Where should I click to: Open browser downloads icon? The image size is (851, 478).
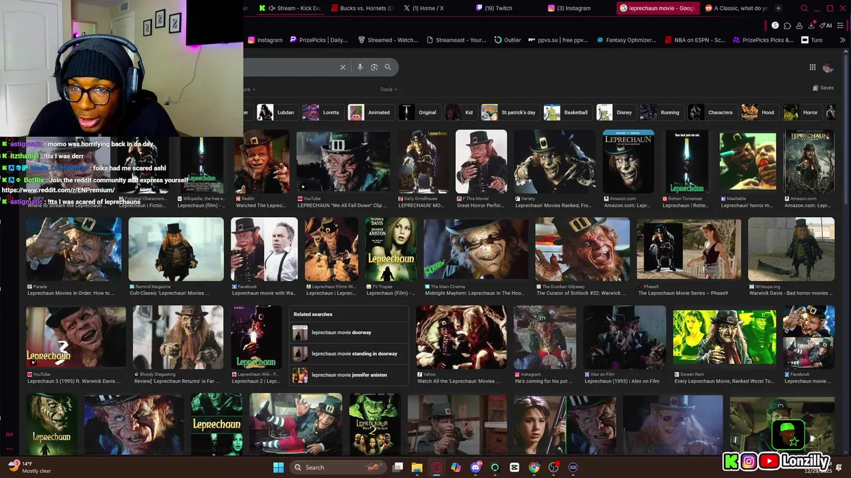pos(812,25)
